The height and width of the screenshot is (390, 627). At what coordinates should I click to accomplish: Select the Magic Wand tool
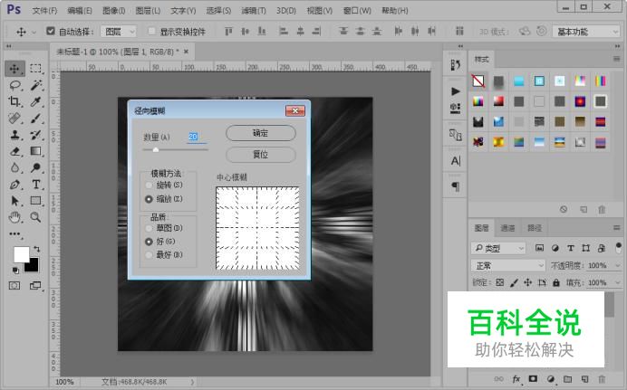(35, 85)
